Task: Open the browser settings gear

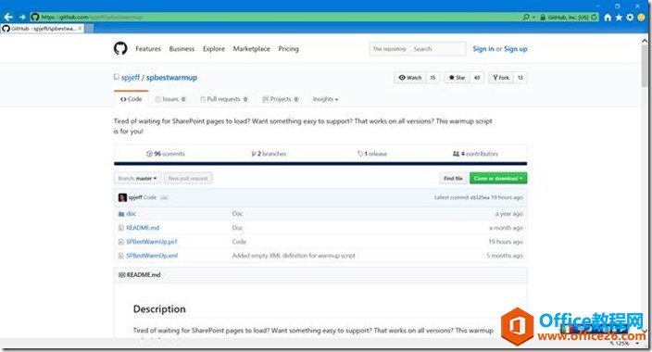Action: click(x=630, y=17)
